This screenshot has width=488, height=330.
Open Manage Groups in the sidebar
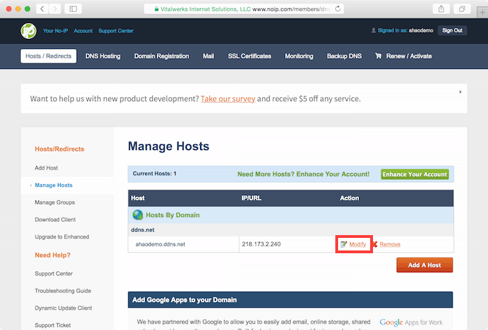pyautogui.click(x=55, y=202)
